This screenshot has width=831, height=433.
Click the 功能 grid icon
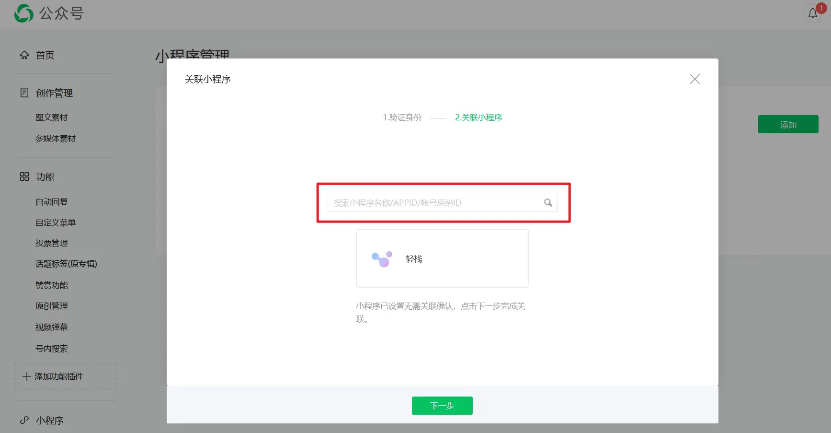tap(24, 177)
